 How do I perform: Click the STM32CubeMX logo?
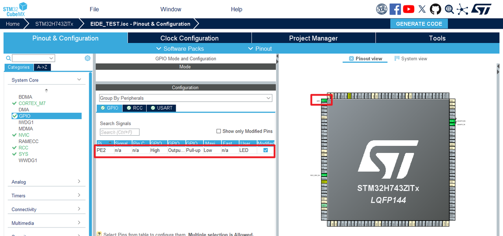pyautogui.click(x=15, y=9)
